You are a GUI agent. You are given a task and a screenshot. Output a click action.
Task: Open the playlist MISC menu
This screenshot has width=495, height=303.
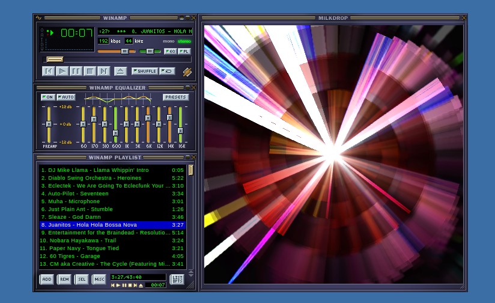pos(99,280)
